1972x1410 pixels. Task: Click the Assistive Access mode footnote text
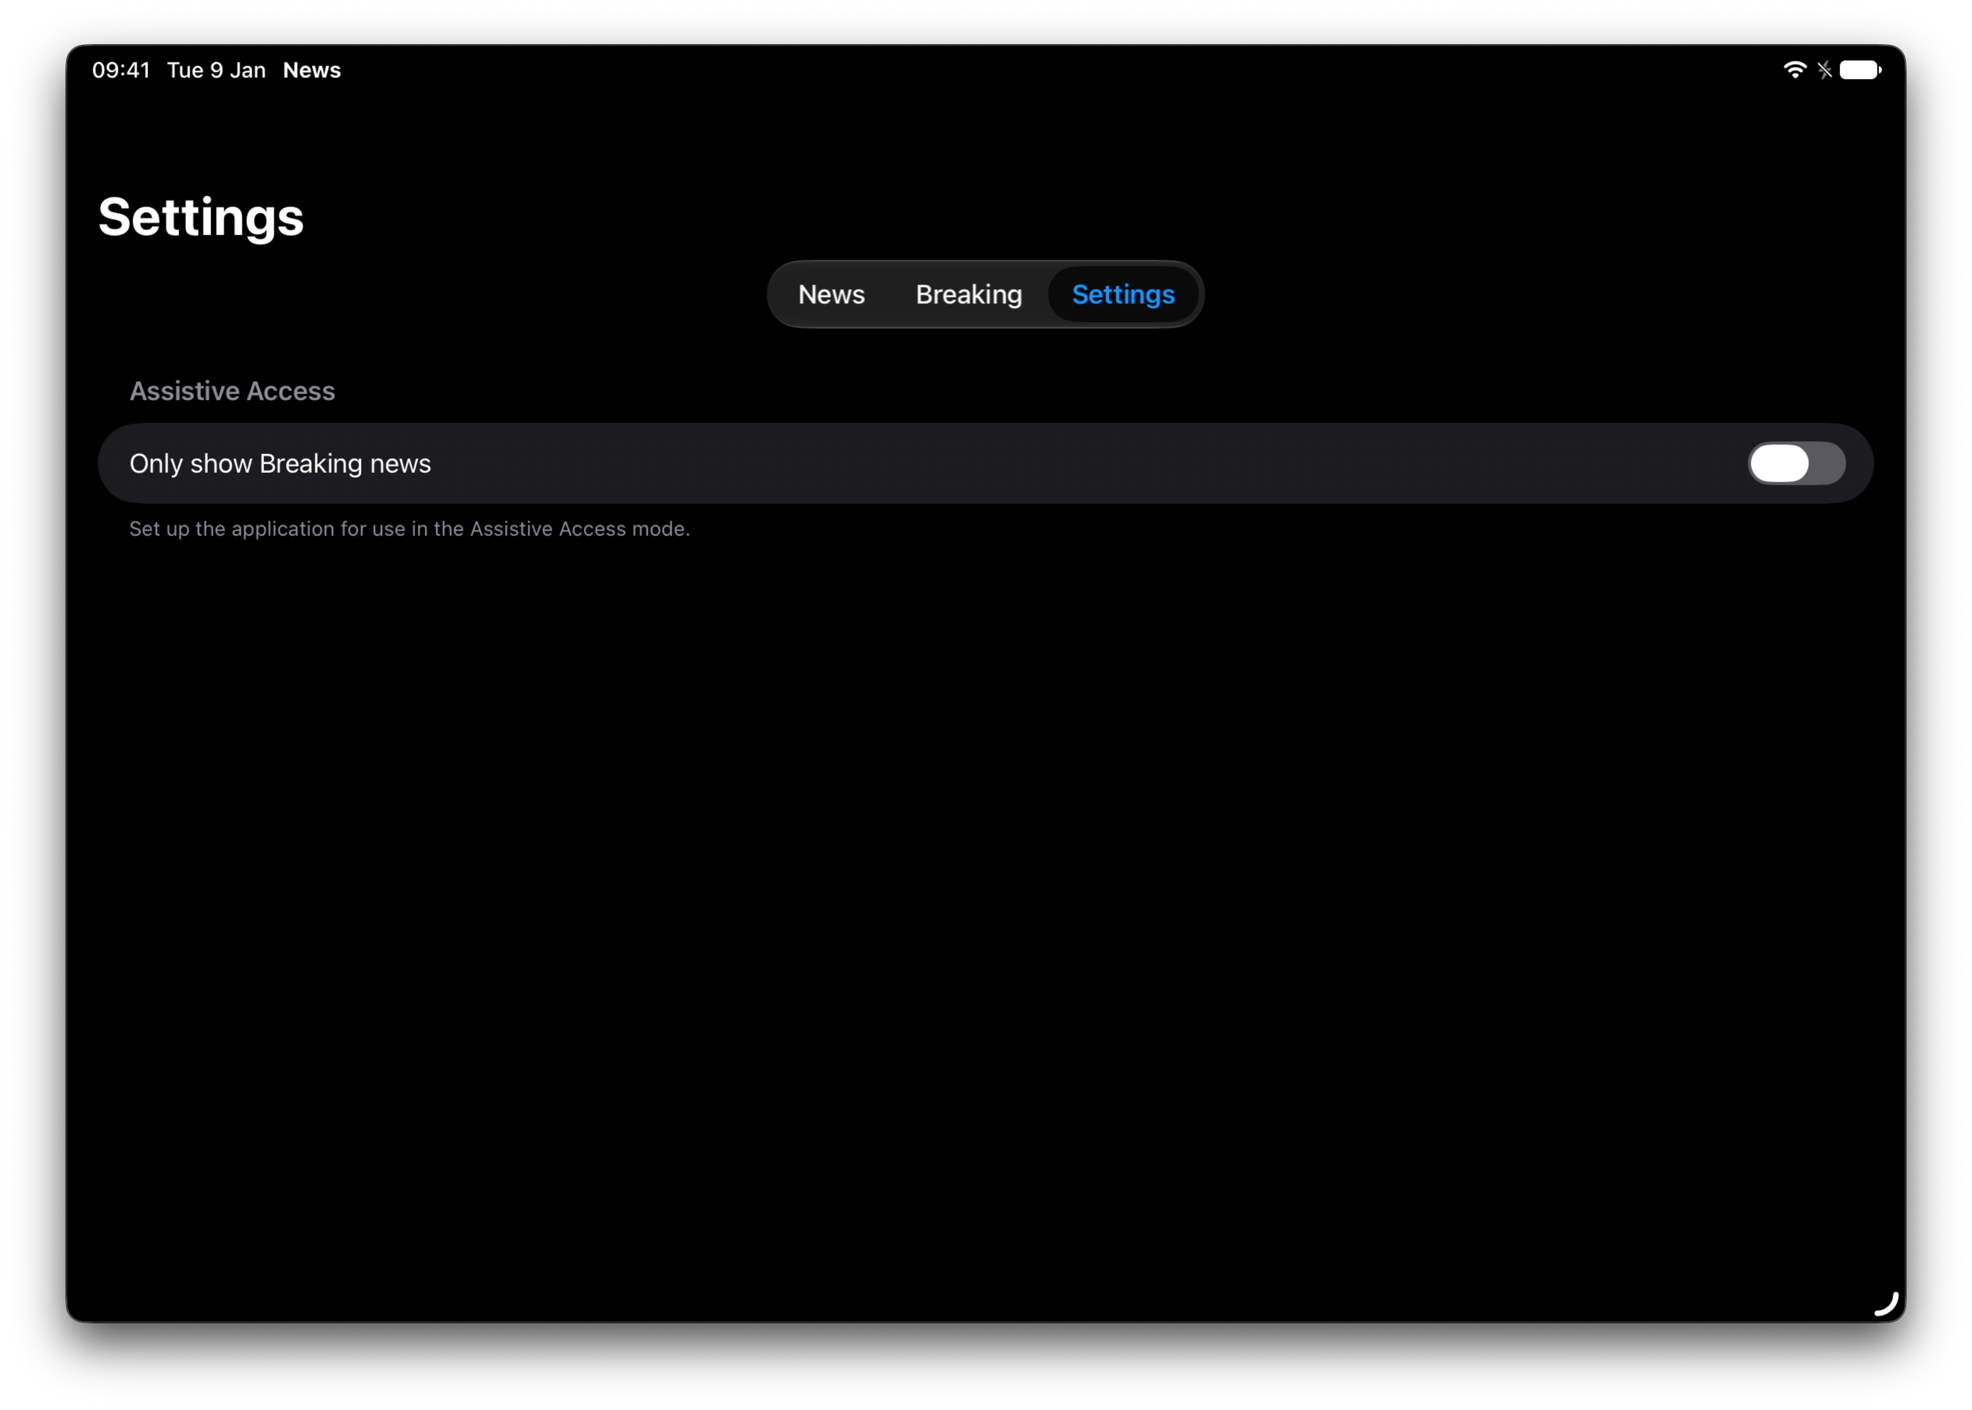tap(409, 529)
